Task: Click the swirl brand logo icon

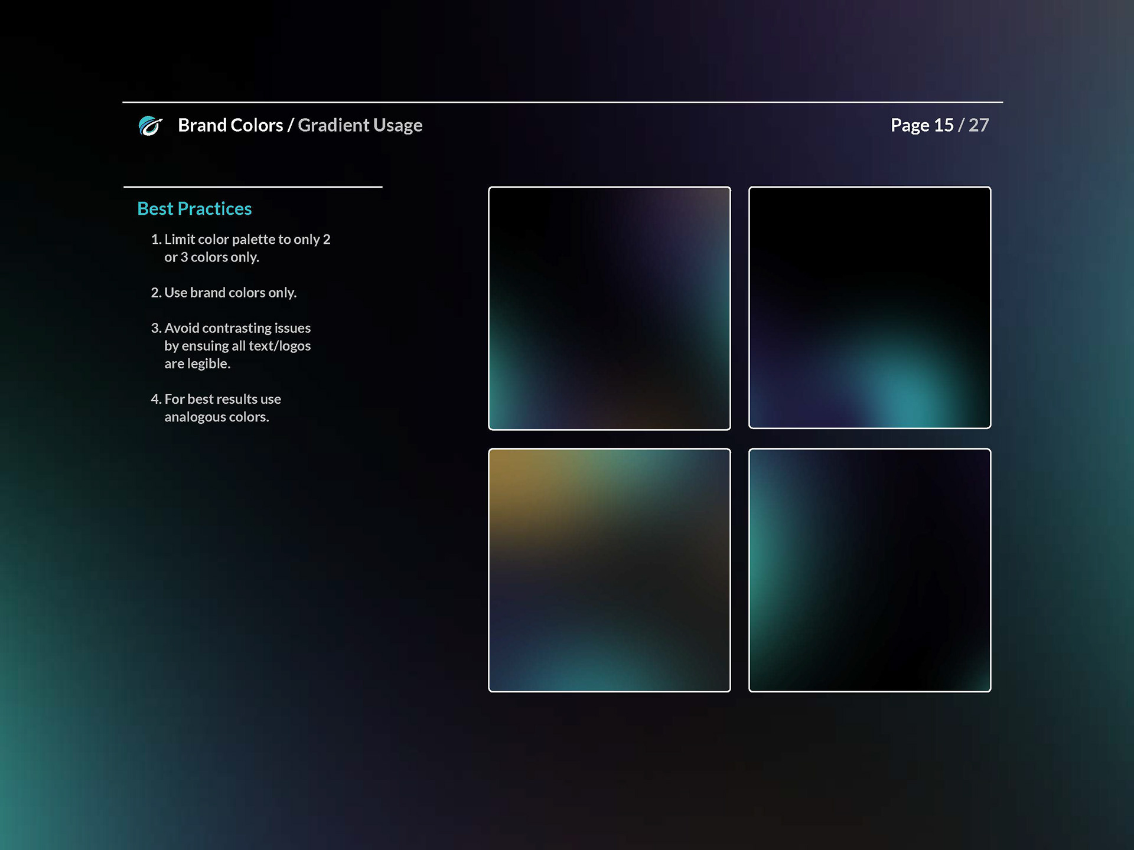Action: (x=150, y=126)
